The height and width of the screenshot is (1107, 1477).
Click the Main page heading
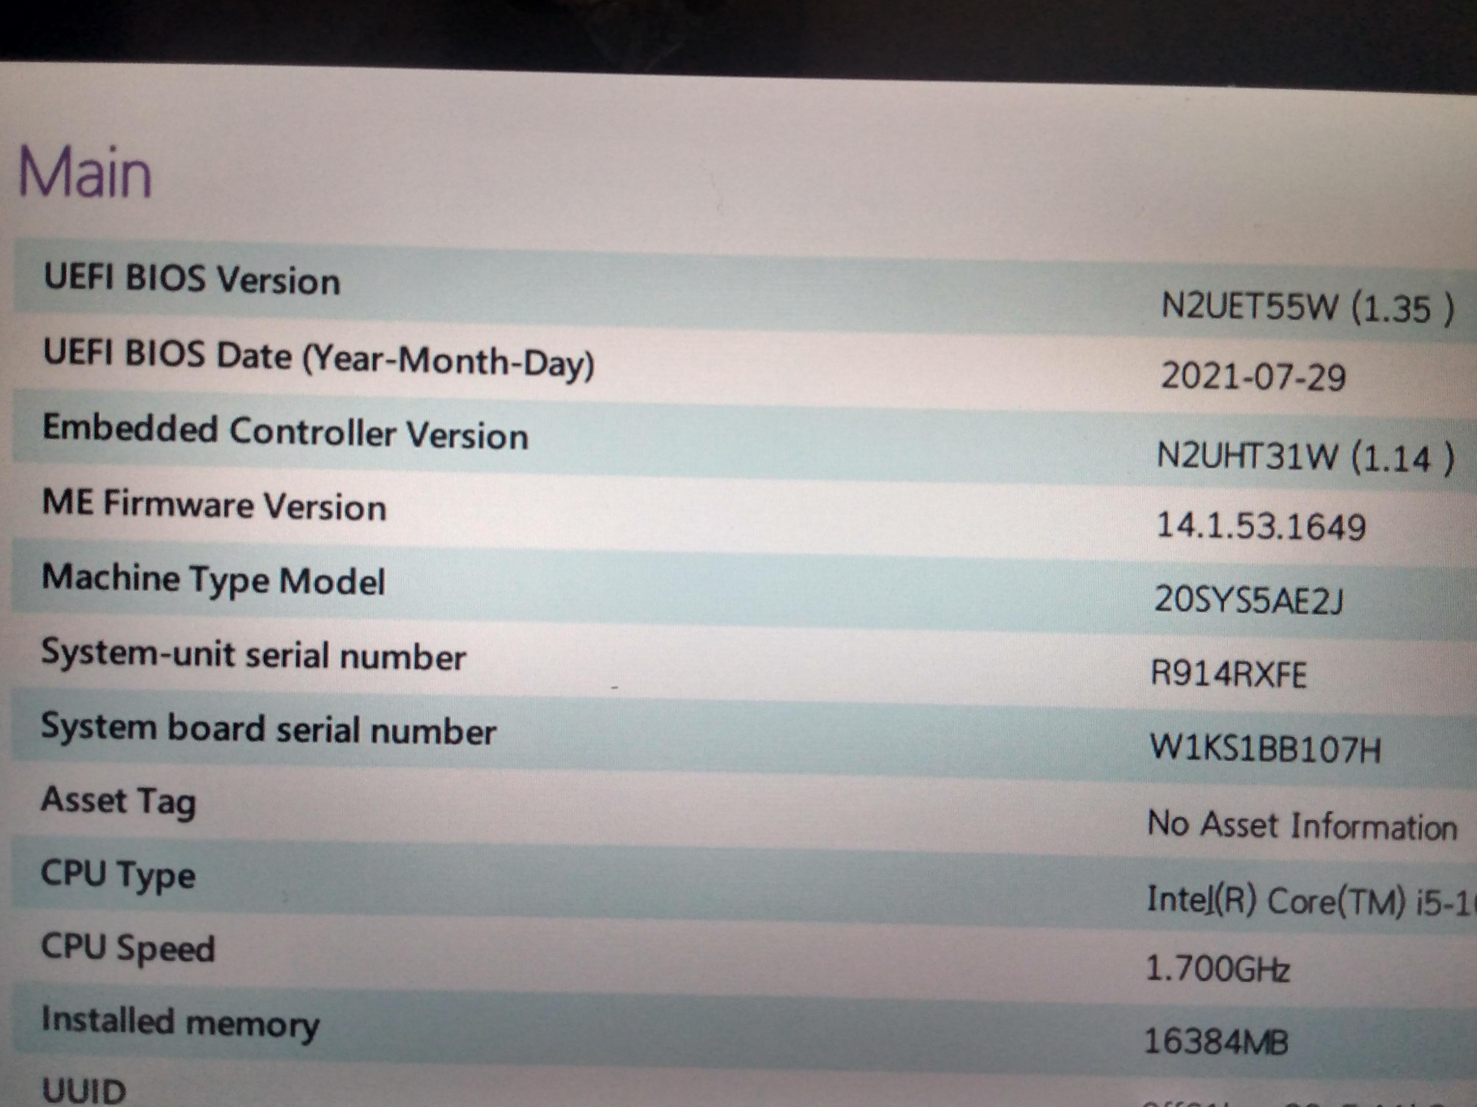click(x=86, y=173)
